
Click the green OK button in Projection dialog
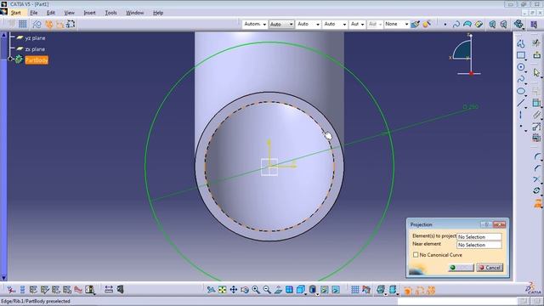point(461,268)
